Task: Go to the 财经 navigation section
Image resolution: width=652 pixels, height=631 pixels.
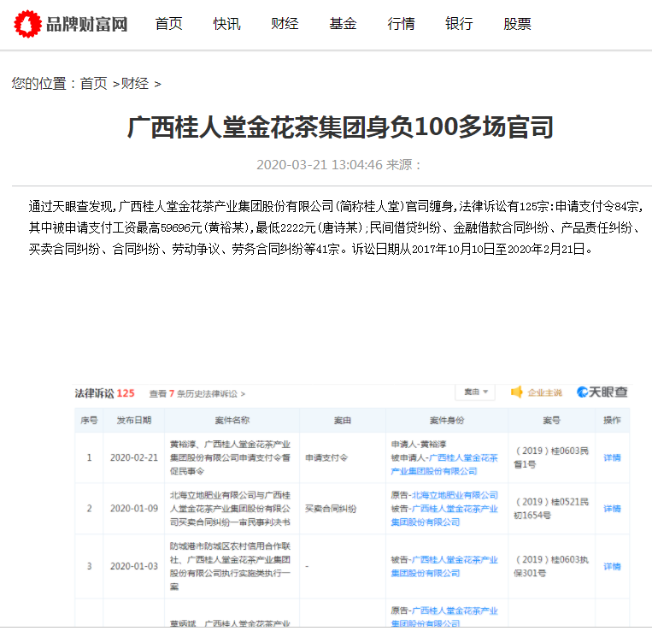Action: [285, 24]
